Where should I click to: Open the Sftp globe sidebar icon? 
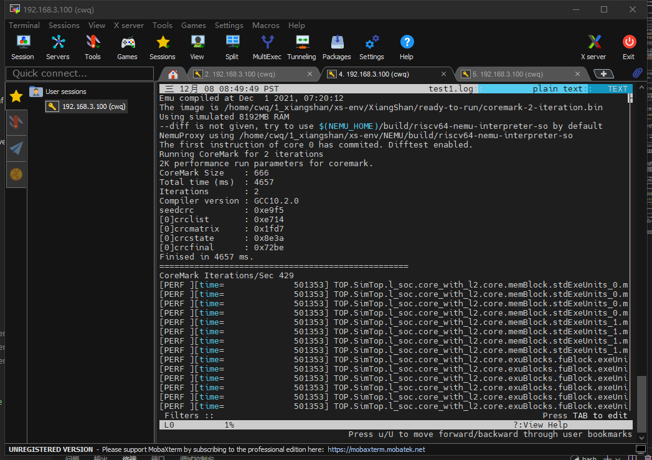[x=16, y=174]
